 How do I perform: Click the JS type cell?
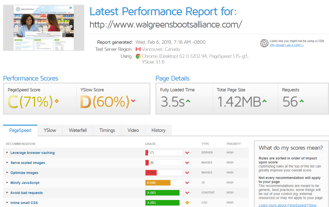click(x=203, y=182)
